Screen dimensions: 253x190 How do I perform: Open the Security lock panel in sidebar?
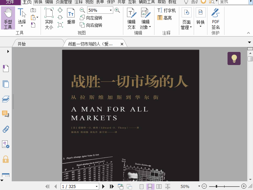point(6,160)
